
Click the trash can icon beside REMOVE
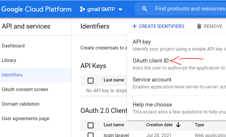pos(199,26)
